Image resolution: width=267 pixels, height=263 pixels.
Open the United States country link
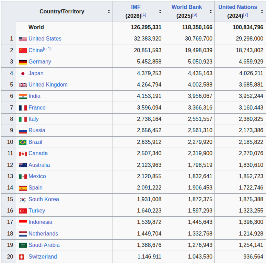tap(45, 39)
